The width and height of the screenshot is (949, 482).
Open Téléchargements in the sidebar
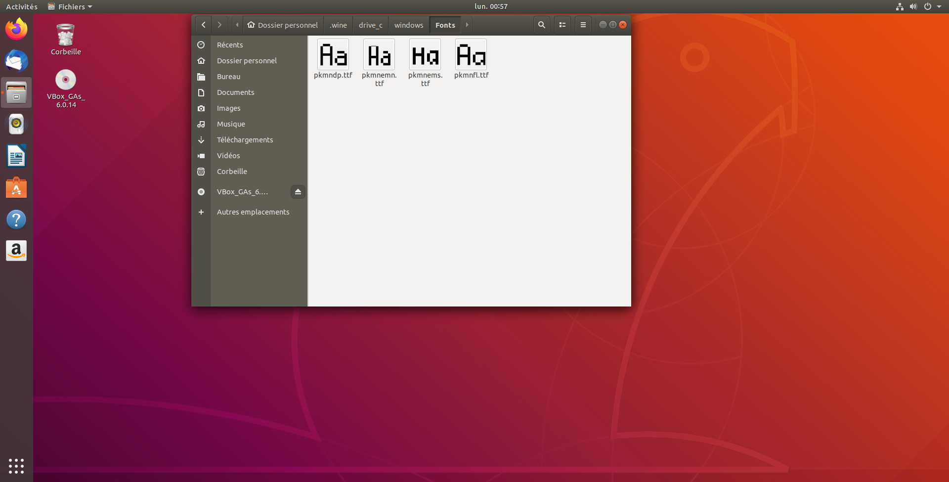pos(245,140)
